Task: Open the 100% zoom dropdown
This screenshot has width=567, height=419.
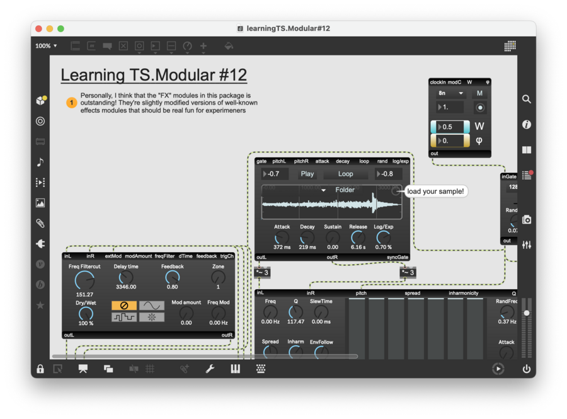Action: (46, 46)
